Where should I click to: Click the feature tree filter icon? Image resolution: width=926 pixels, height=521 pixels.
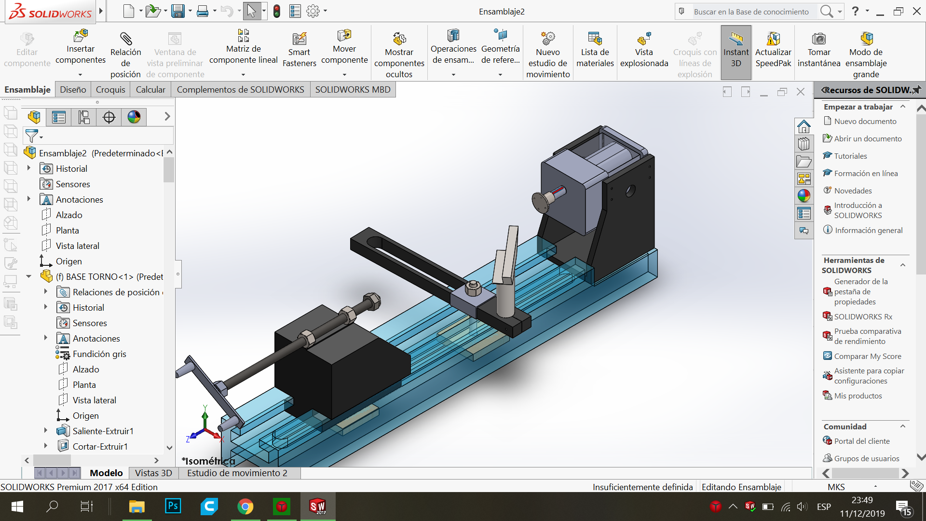pyautogui.click(x=32, y=137)
